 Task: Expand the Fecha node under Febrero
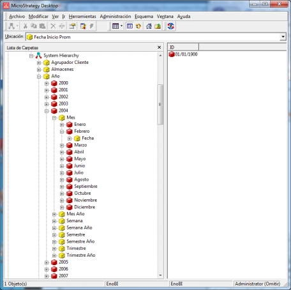tap(70, 139)
